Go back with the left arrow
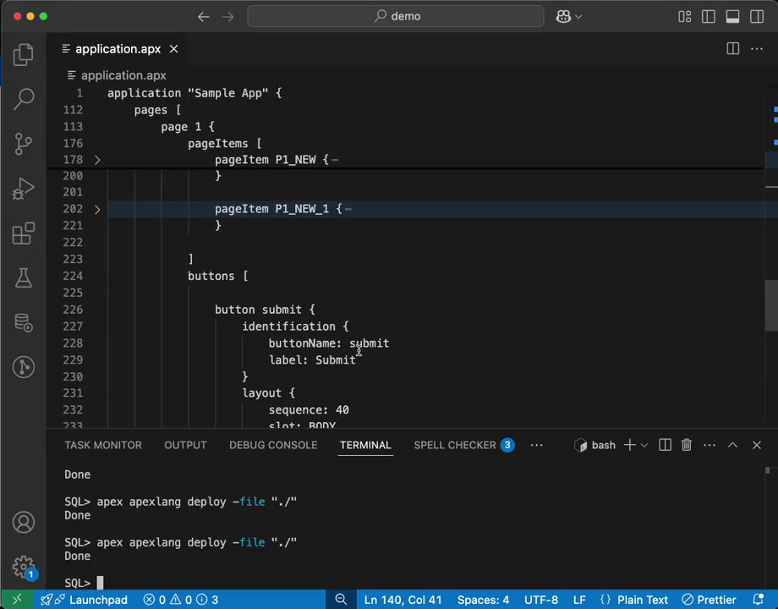The width and height of the screenshot is (778, 609). pos(204,16)
